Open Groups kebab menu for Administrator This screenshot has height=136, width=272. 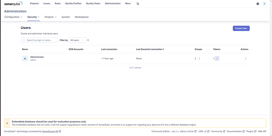point(199,58)
